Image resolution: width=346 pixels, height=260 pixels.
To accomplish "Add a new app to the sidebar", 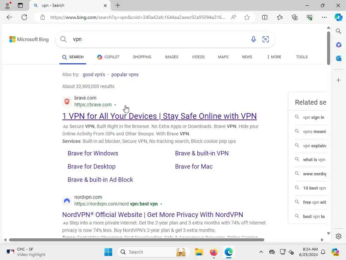I will click(339, 80).
